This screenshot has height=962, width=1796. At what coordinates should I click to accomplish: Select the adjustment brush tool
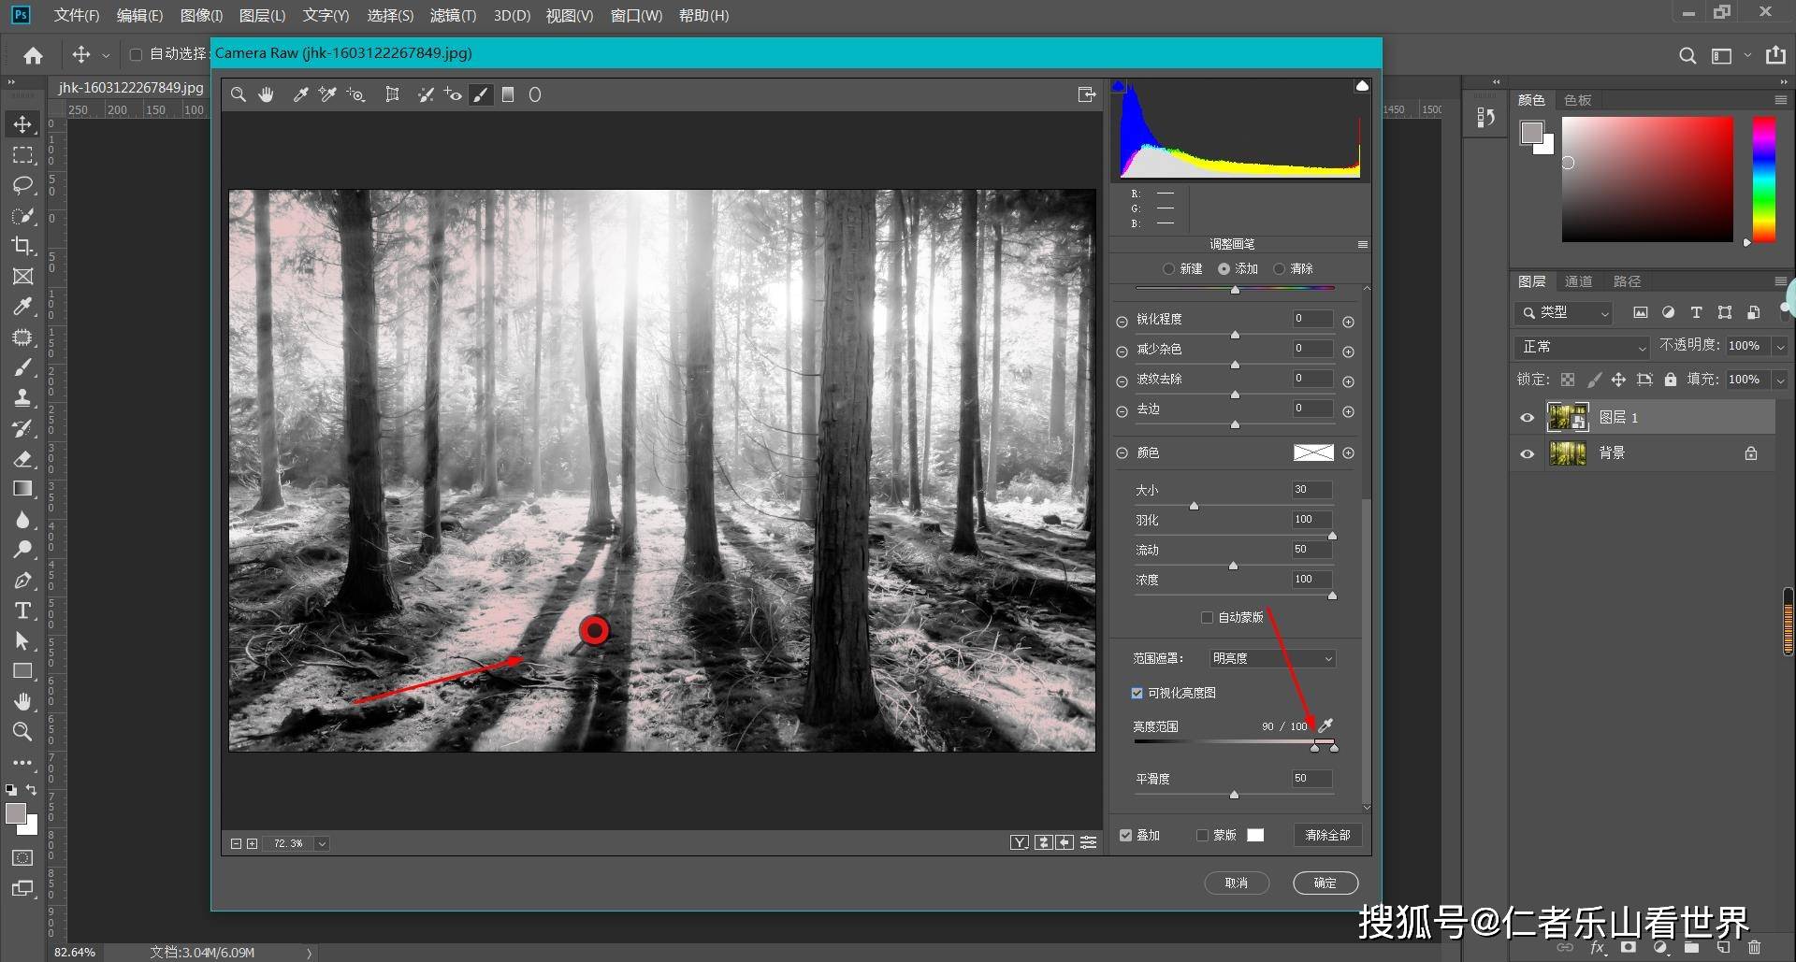[481, 94]
